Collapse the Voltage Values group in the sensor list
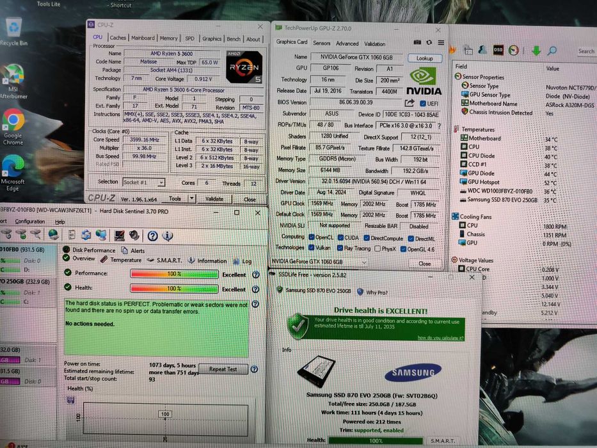Viewport: 597px width, 448px height. point(454,260)
